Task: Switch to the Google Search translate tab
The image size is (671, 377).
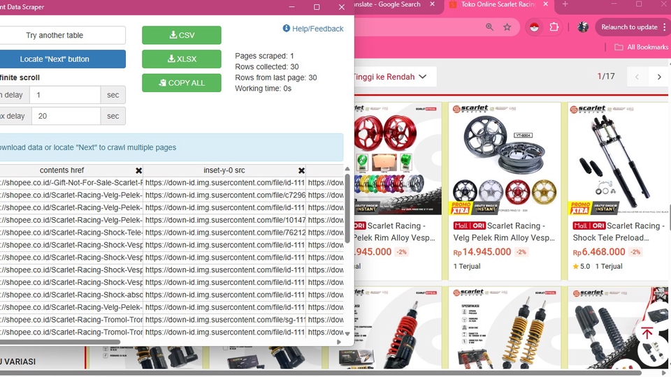Action: (389, 4)
